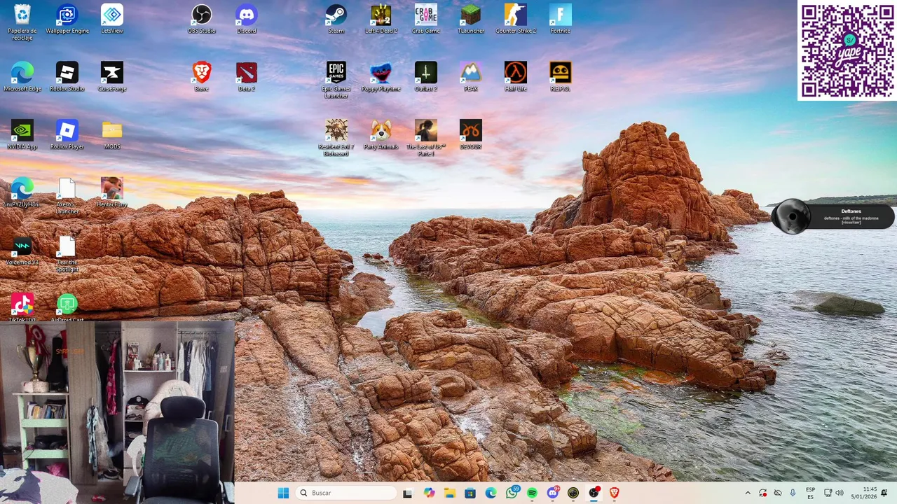Select the Dota 2 desktop shortcut
This screenshot has width=897, height=504.
pos(247,77)
